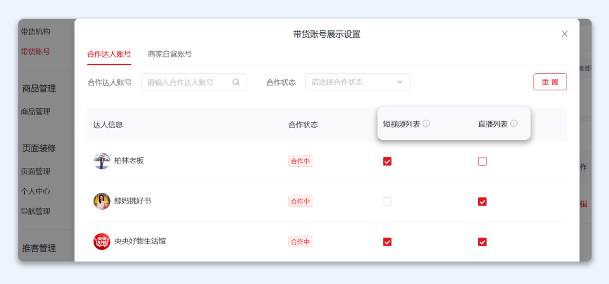
Task: Open the 合作状态 dropdown
Action: [358, 82]
